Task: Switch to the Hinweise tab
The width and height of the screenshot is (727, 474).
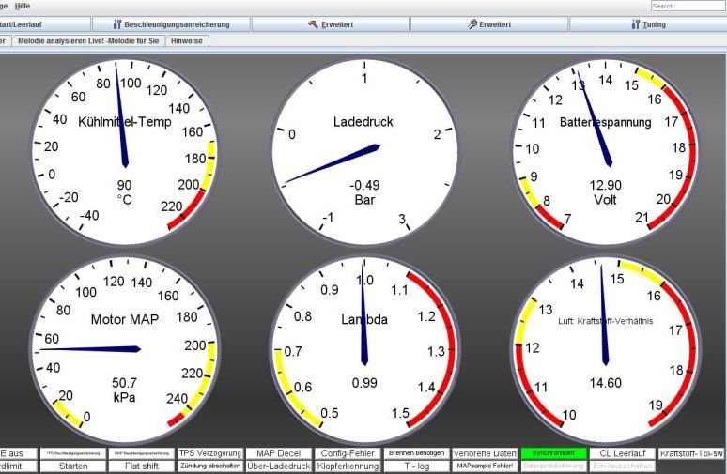Action: pos(189,41)
